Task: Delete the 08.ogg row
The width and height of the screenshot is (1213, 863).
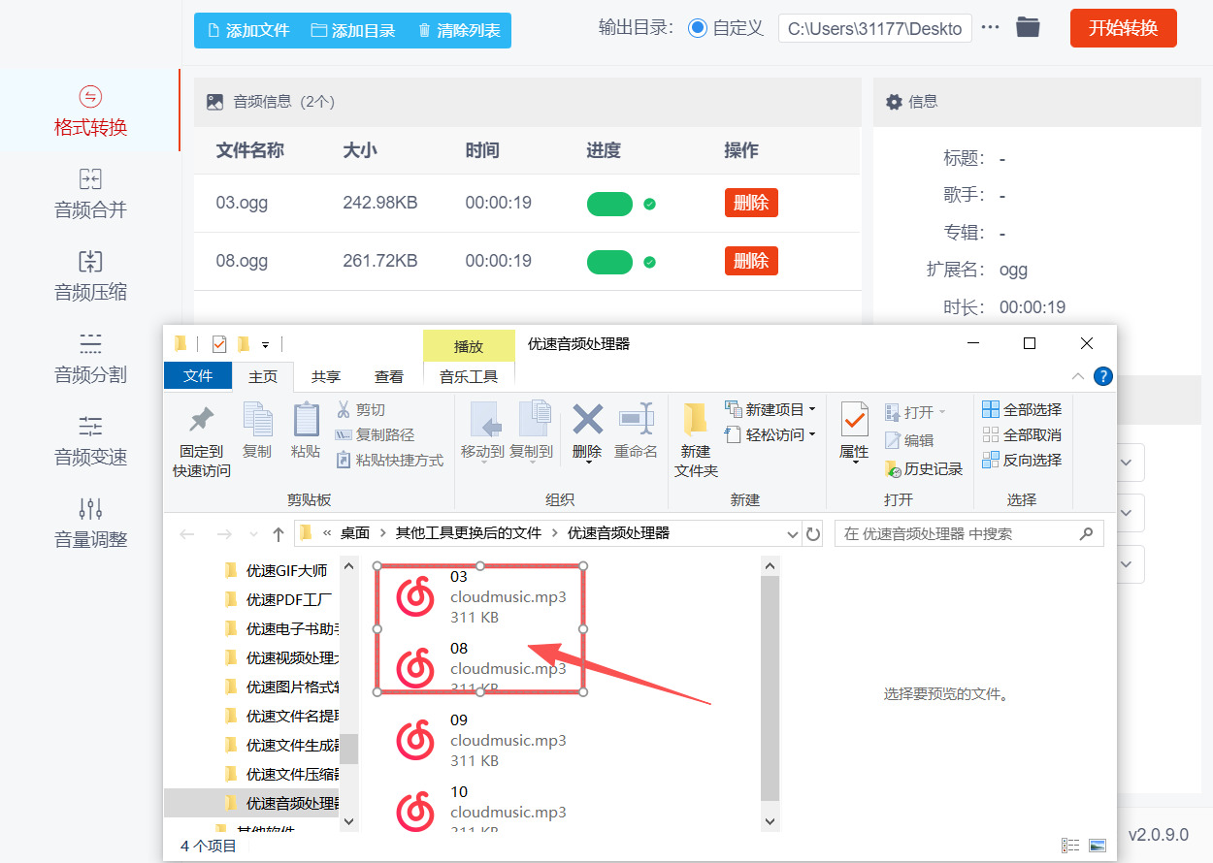Action: point(751,261)
